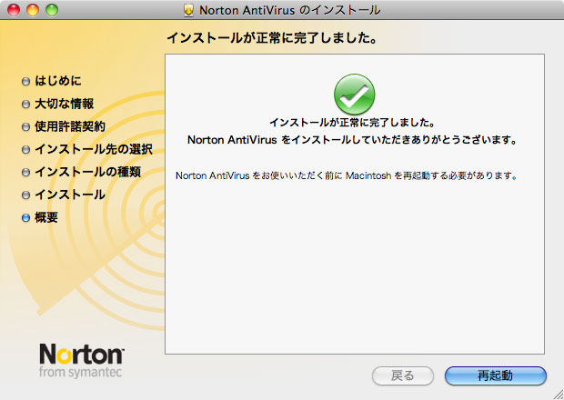The height and width of the screenshot is (400, 564).
Task: Minimize the window with yellow button
Action: (x=33, y=10)
